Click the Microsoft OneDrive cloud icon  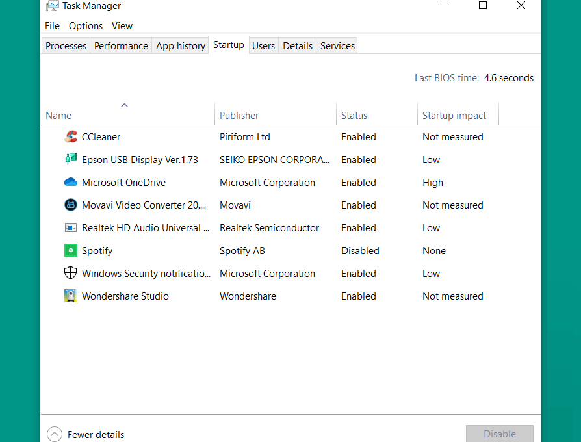click(70, 182)
